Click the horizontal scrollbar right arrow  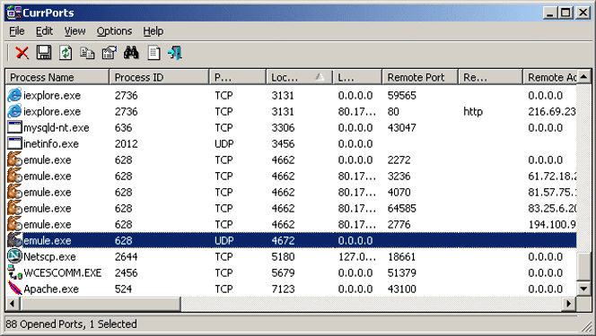tap(569, 304)
